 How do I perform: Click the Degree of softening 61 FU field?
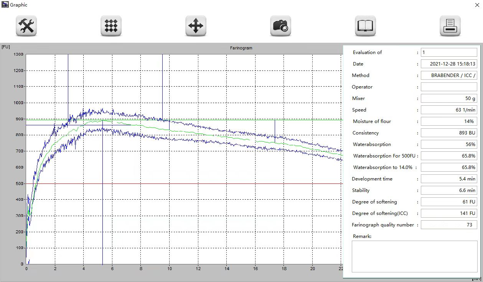tap(449, 202)
